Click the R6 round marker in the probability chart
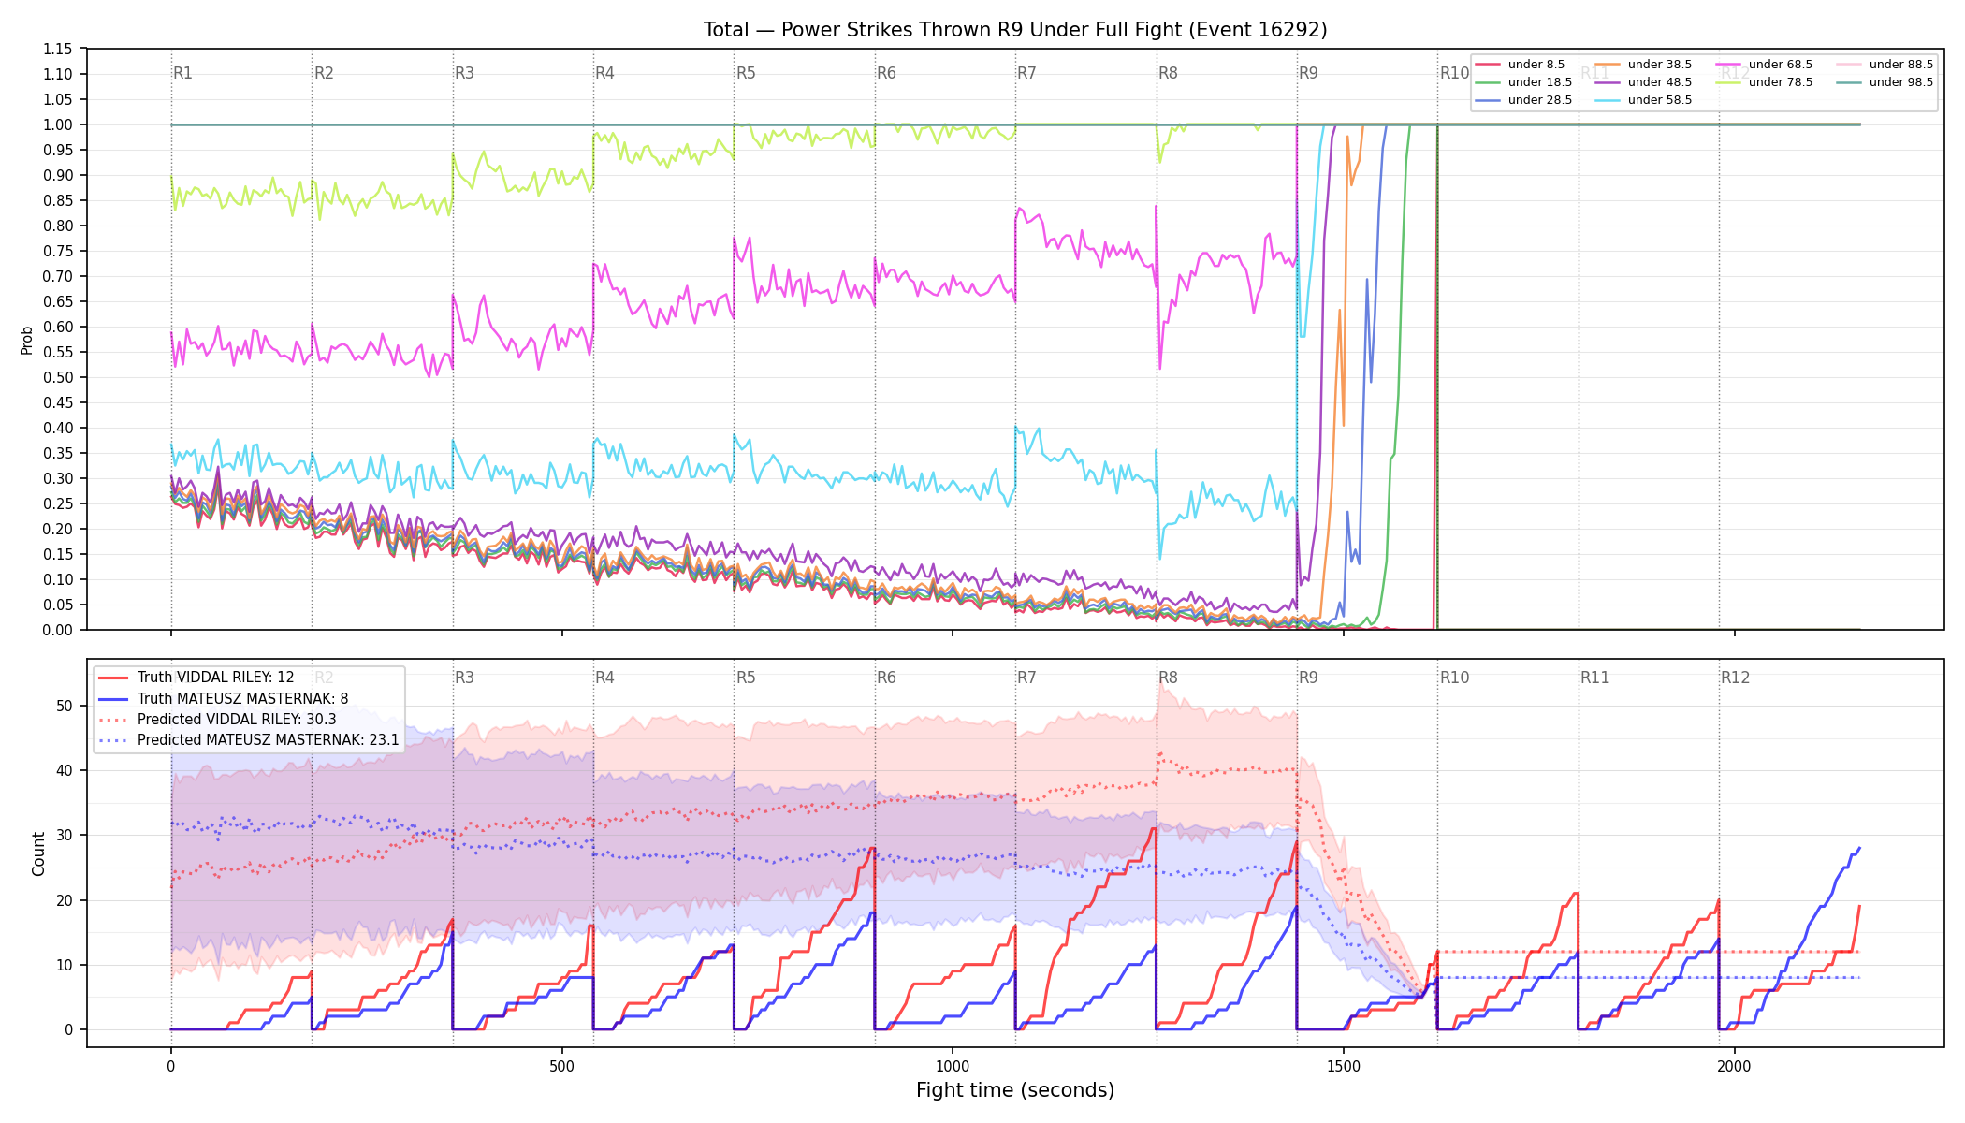The image size is (1965, 1123). (886, 73)
